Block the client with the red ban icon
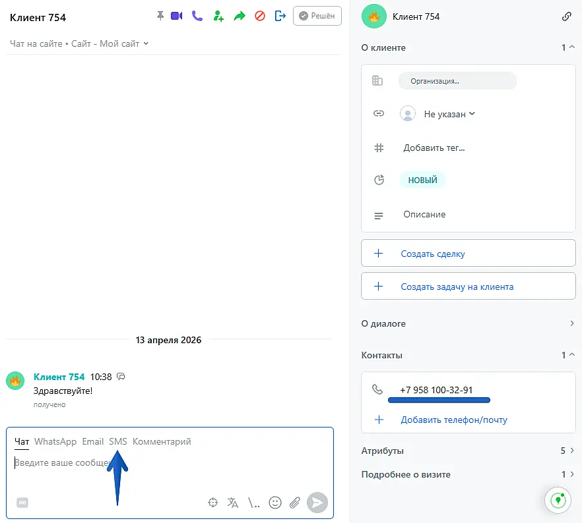582x523 pixels. [x=259, y=16]
